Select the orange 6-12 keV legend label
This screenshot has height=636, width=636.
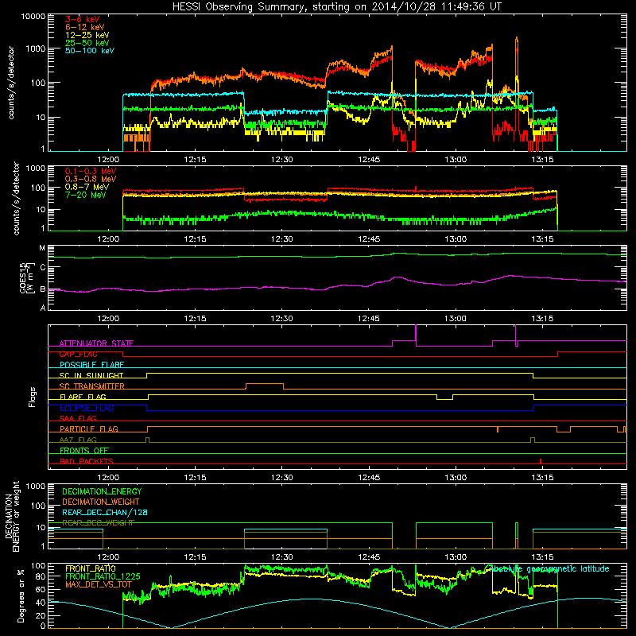click(x=85, y=27)
